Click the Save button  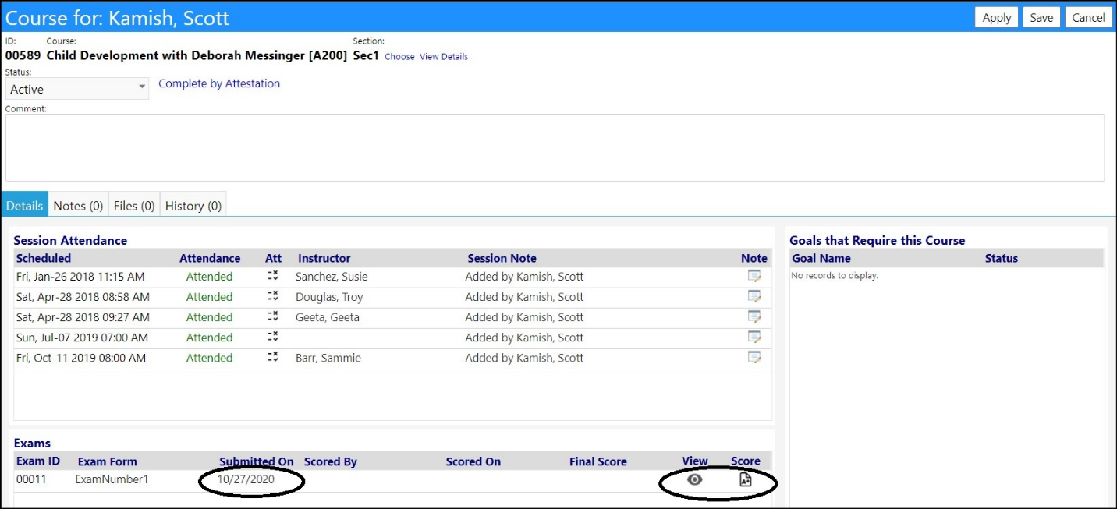point(1041,18)
